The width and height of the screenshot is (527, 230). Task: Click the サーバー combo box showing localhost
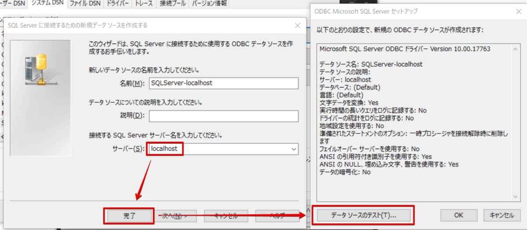(x=224, y=149)
